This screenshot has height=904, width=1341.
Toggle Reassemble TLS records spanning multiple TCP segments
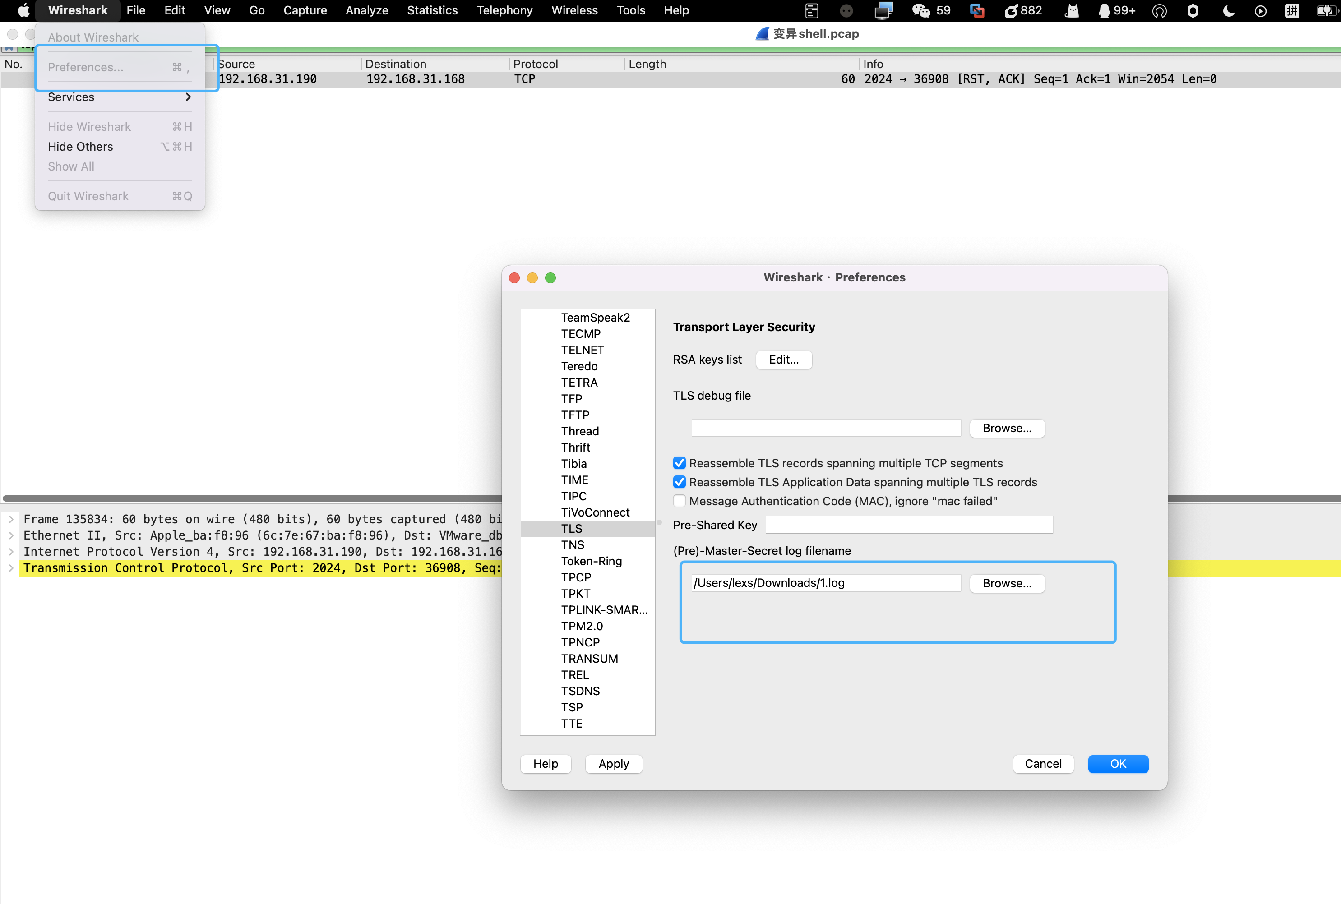pos(680,463)
